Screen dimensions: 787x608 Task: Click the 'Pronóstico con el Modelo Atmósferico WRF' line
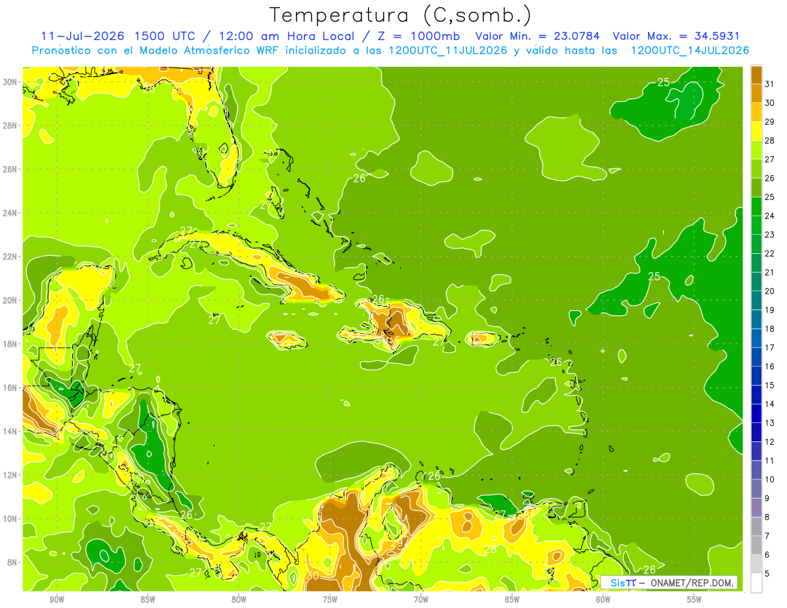pos(156,51)
